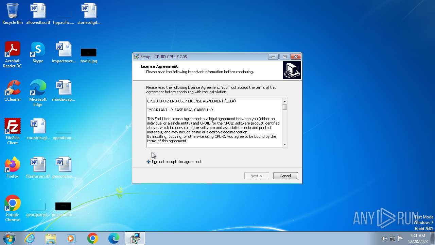The image size is (435, 245).
Task: Open Edge from the taskbar
Action: coord(114,238)
